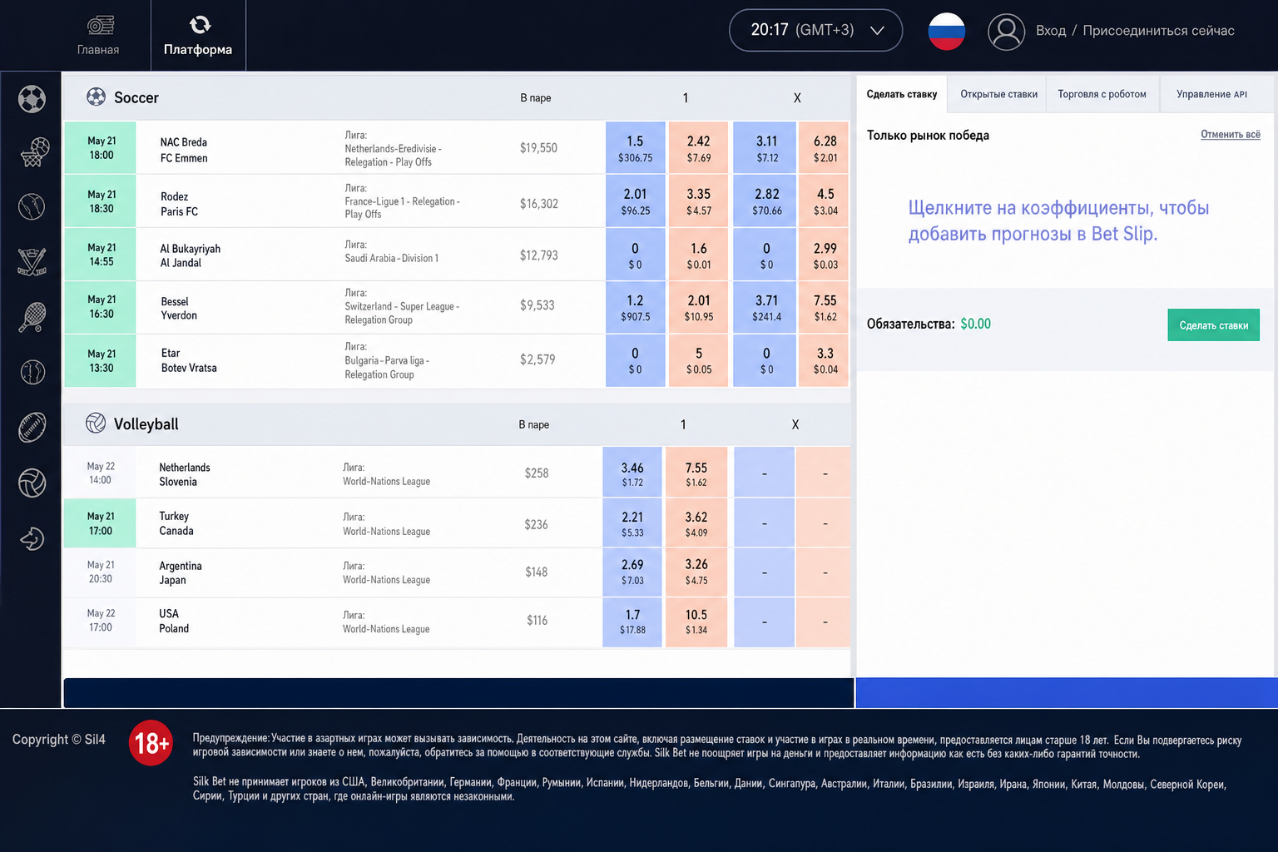Click Присоединиться сейчас link
Image resolution: width=1278 pixels, height=852 pixels.
pyautogui.click(x=1158, y=31)
